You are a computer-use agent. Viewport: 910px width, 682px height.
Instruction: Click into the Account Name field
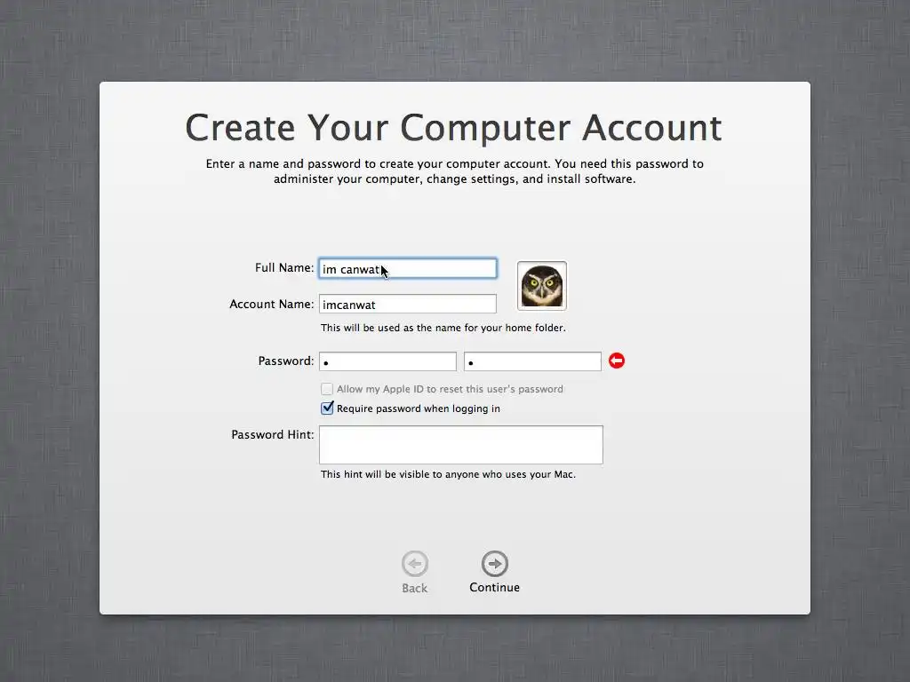(407, 304)
